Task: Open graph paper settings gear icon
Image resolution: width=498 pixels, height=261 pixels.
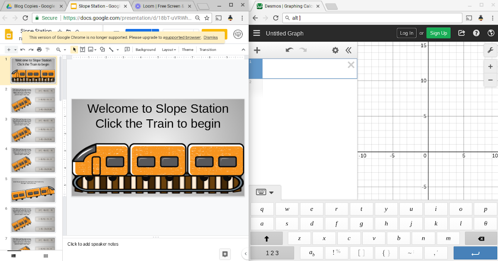Action: pos(335,50)
